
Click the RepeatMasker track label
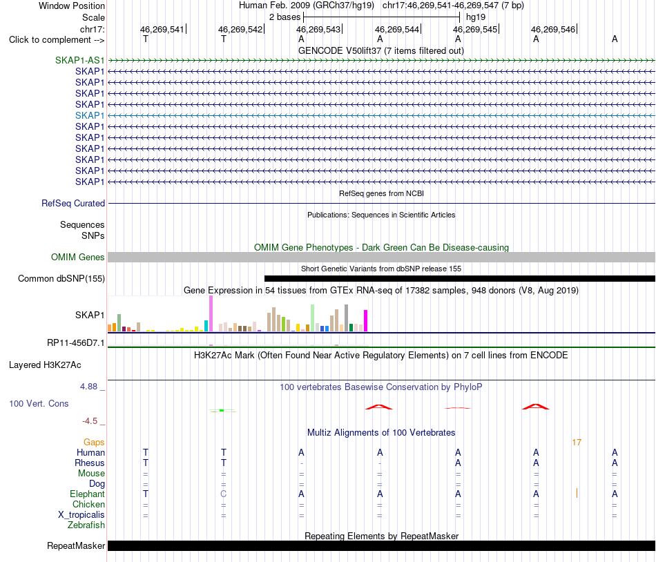click(76, 545)
